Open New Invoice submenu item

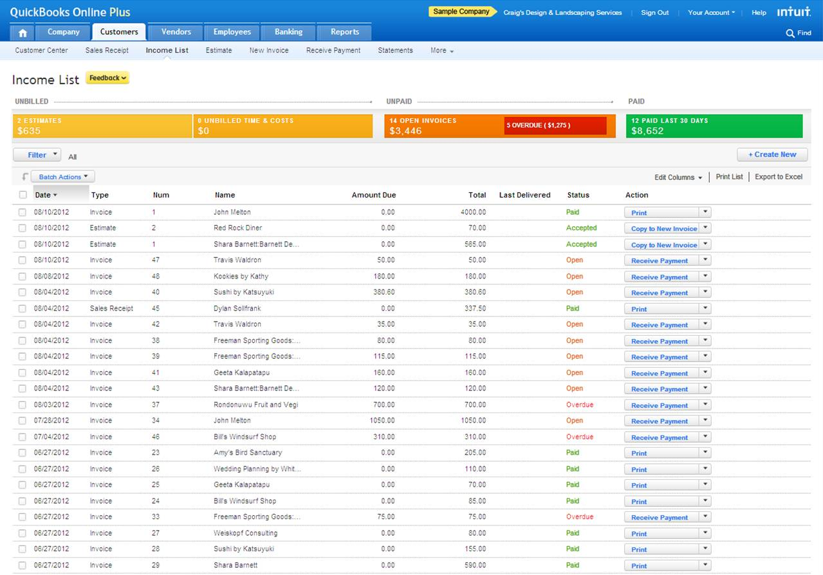pyautogui.click(x=269, y=50)
